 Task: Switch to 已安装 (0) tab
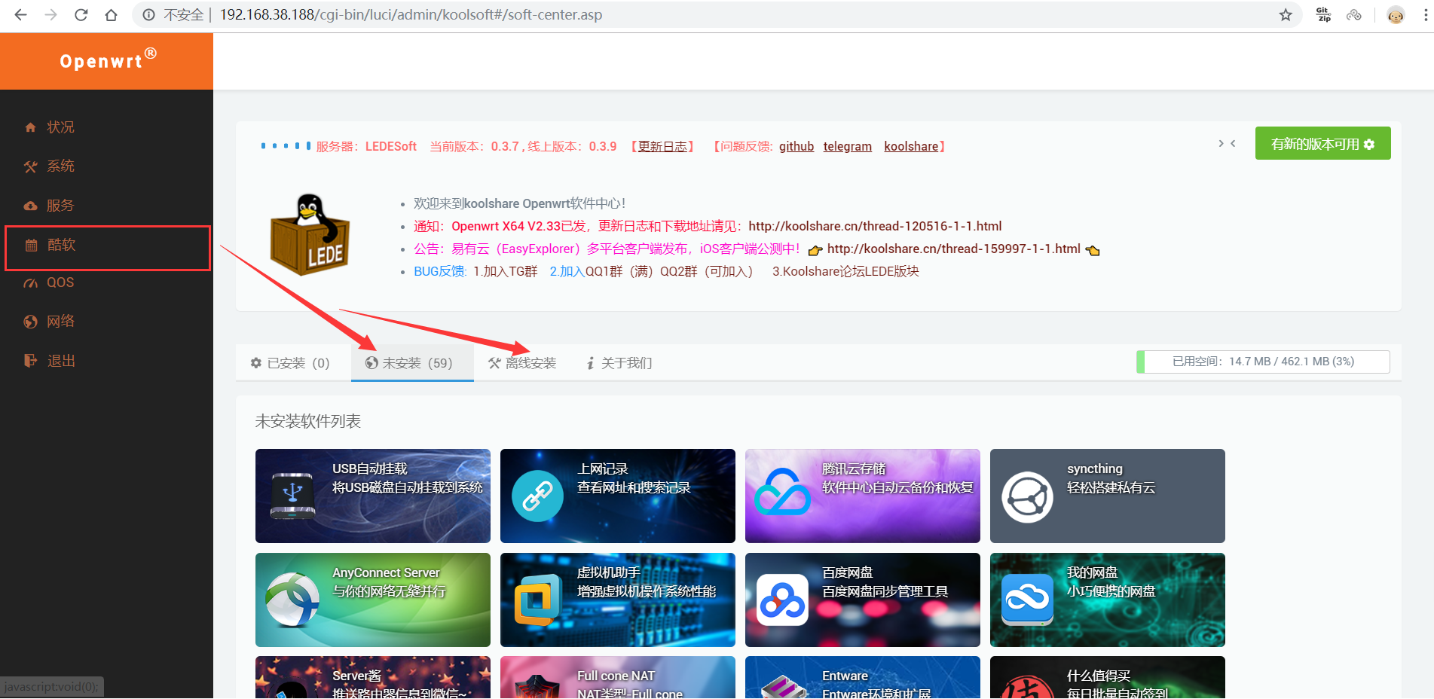[x=290, y=363]
